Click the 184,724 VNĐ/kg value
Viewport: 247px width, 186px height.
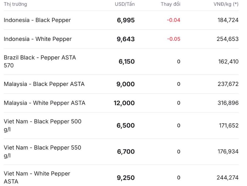tap(228, 20)
